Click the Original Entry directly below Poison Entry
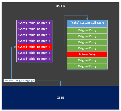Viewport: 121px width, 111px height. (x=87, y=60)
